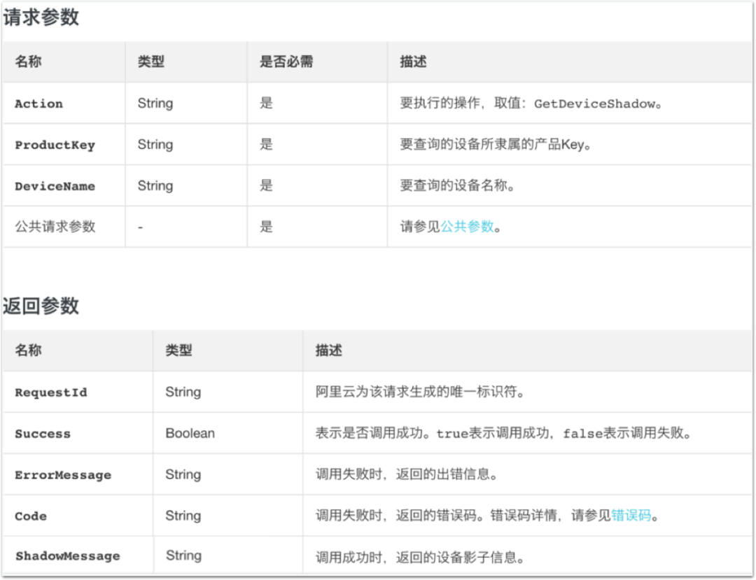
Task: Select the Code parameter name
Action: click(31, 515)
